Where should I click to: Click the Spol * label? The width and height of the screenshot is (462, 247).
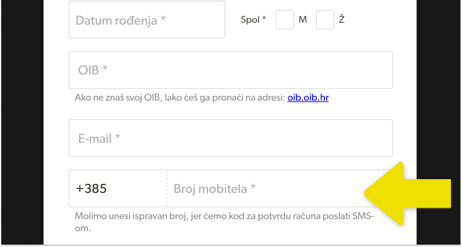pyautogui.click(x=253, y=20)
